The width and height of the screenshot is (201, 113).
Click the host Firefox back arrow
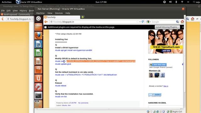tap(3, 19)
